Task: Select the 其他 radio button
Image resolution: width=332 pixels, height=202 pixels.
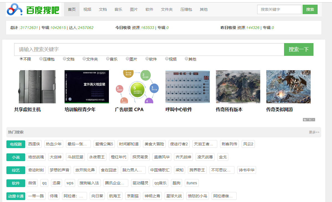Action: [187, 59]
